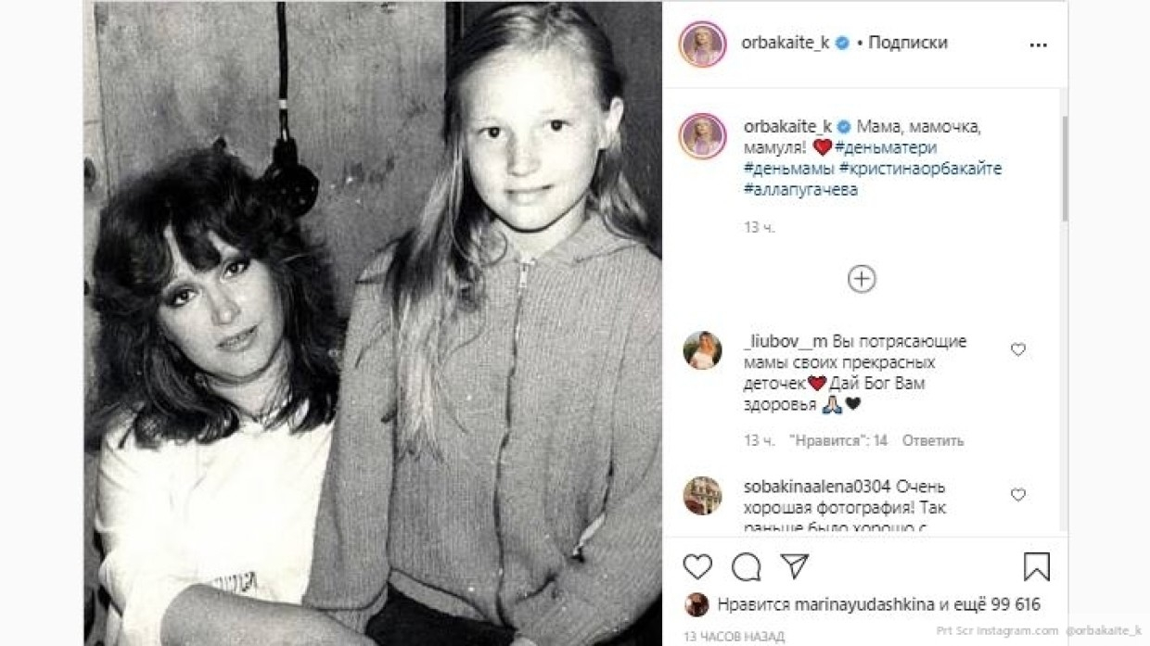Click Ответить under the first comment
This screenshot has height=646, width=1150.
933,440
